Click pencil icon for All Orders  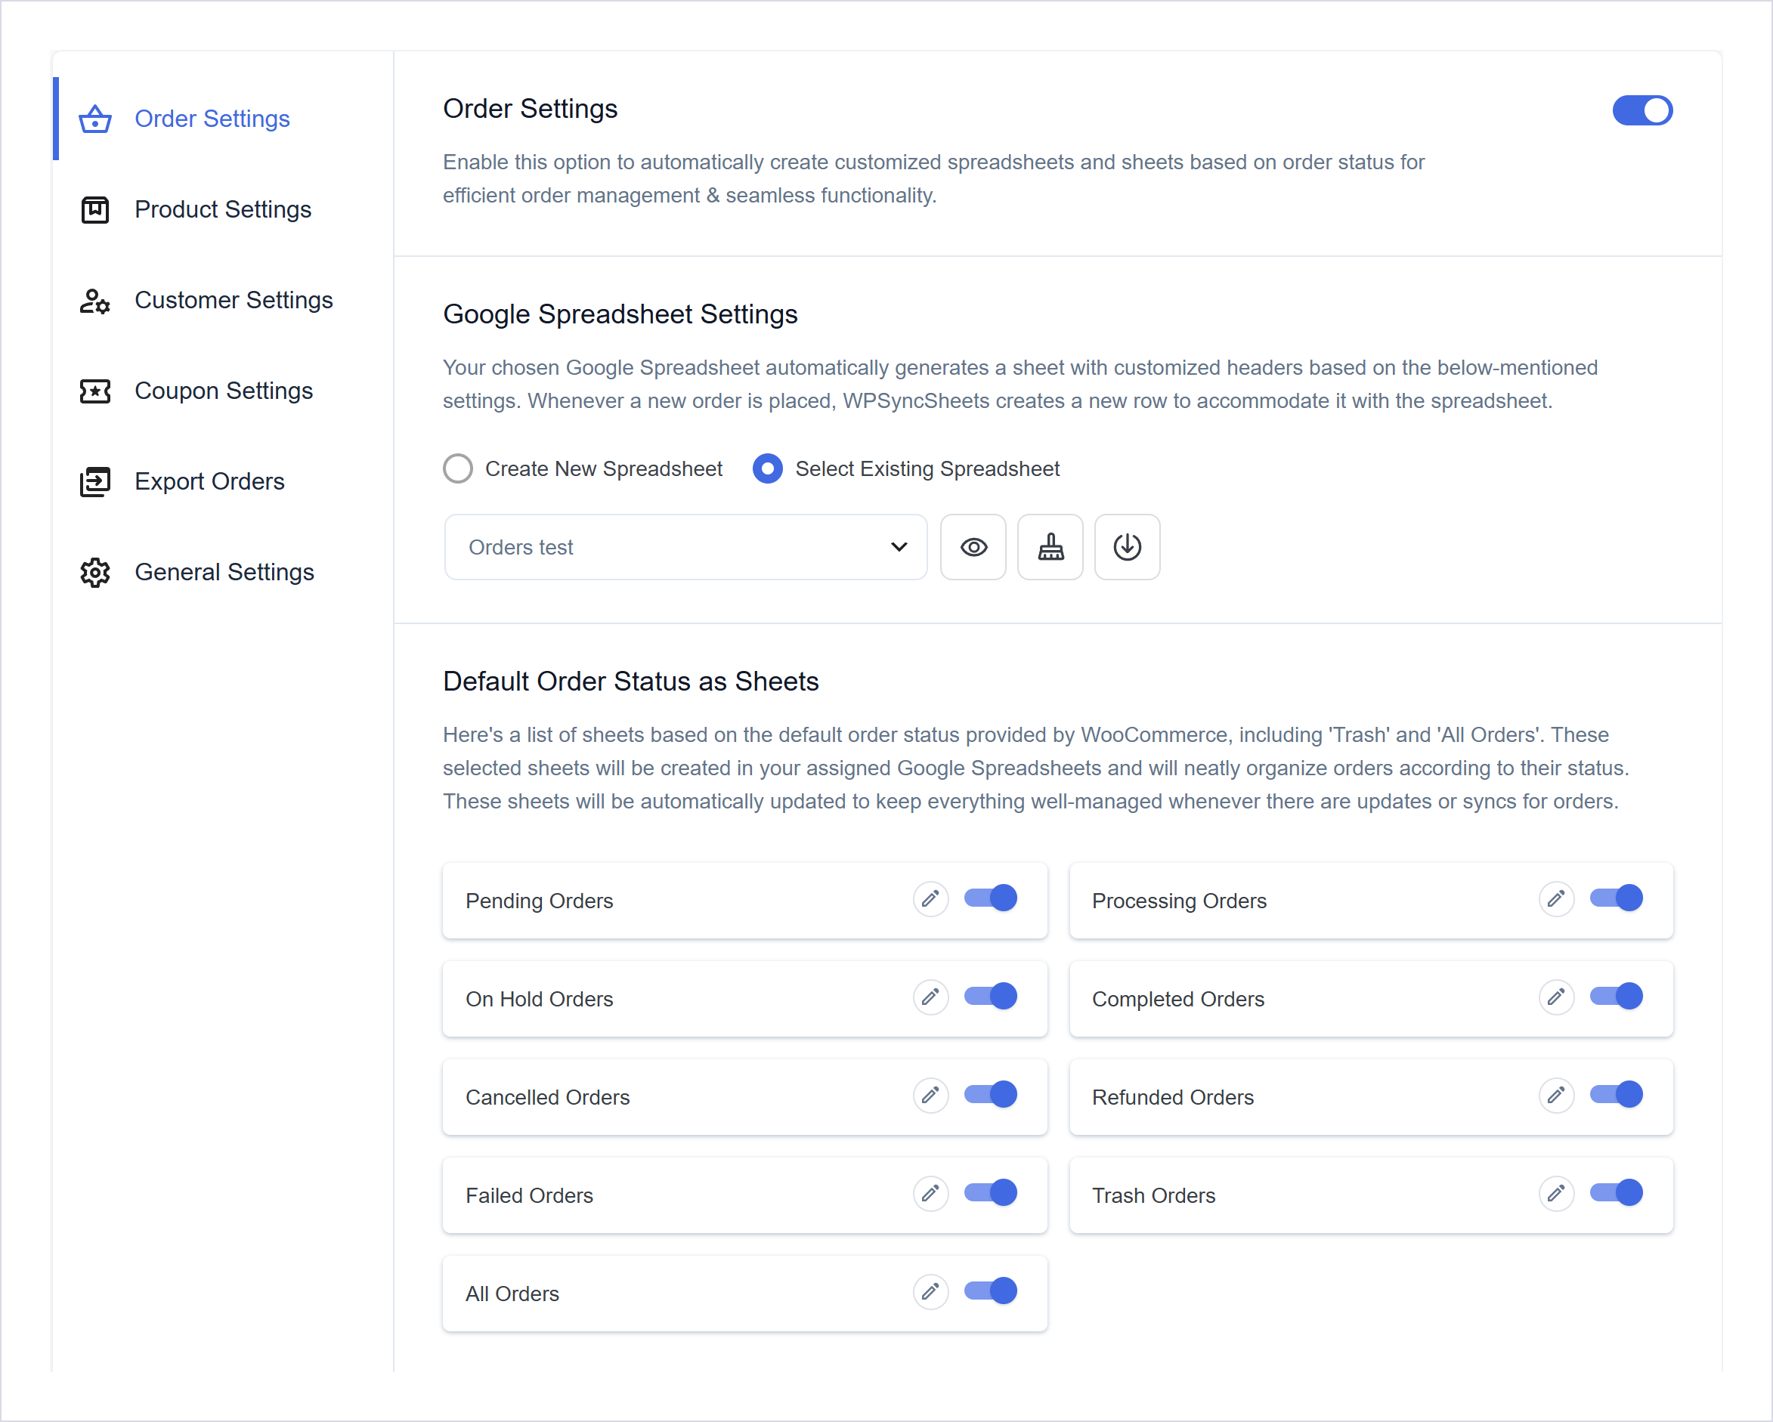point(930,1293)
